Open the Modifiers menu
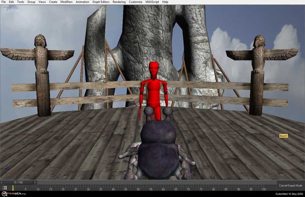305x197 pixels. click(66, 2)
